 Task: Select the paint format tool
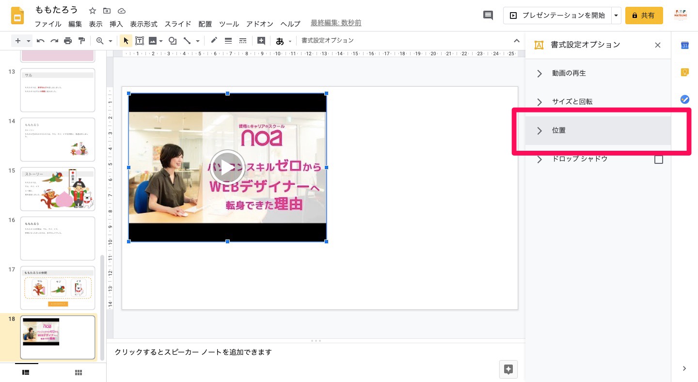tap(81, 41)
